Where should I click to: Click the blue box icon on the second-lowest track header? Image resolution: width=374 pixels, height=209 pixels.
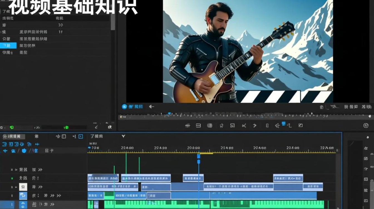point(23,196)
